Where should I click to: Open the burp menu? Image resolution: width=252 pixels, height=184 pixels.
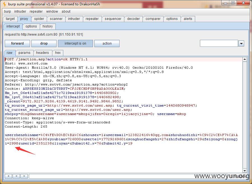point(7,12)
